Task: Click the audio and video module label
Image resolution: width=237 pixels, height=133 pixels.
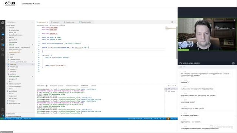Action: [191, 63]
